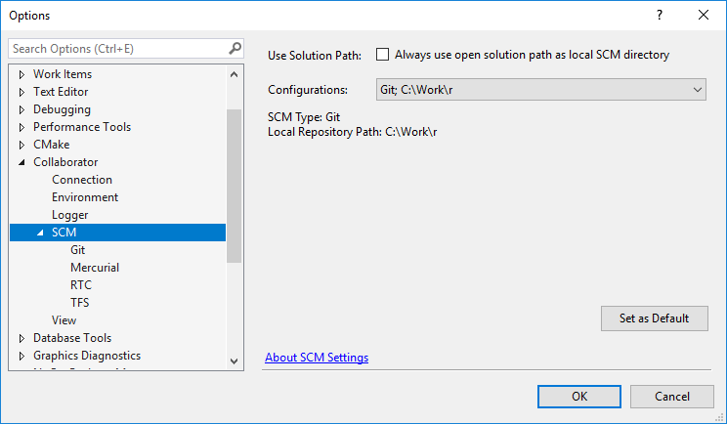
Task: Click the search magnifier icon
Action: coord(235,48)
